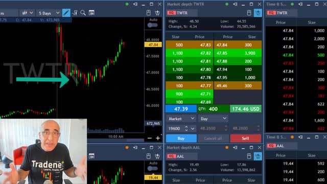Click the red Sell button
Image resolution: width=327 pixels, height=184 pixels.
tap(245, 139)
